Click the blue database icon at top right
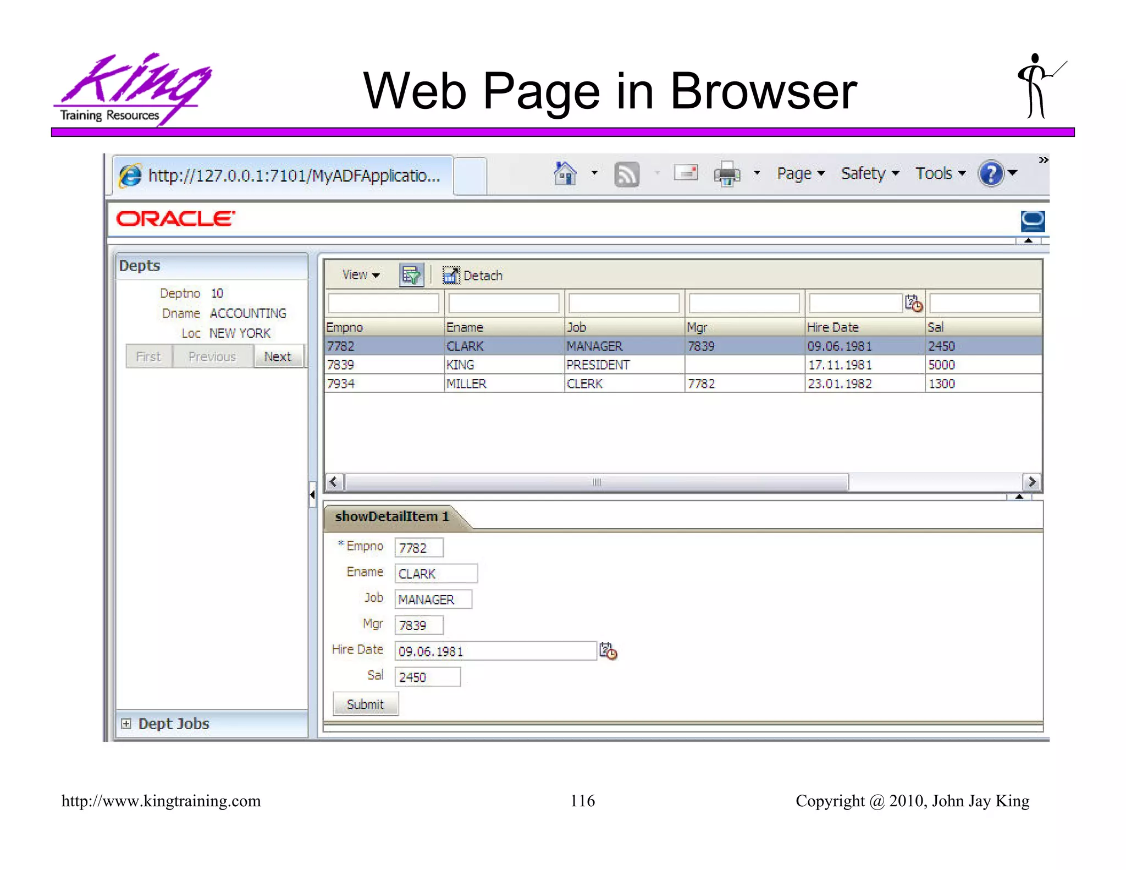 pyautogui.click(x=1033, y=222)
